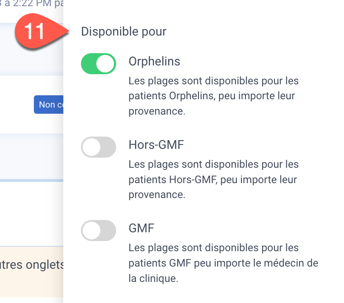This screenshot has width=344, height=303.
Task: Disable the Orphelins toggle switch
Action: point(98,64)
